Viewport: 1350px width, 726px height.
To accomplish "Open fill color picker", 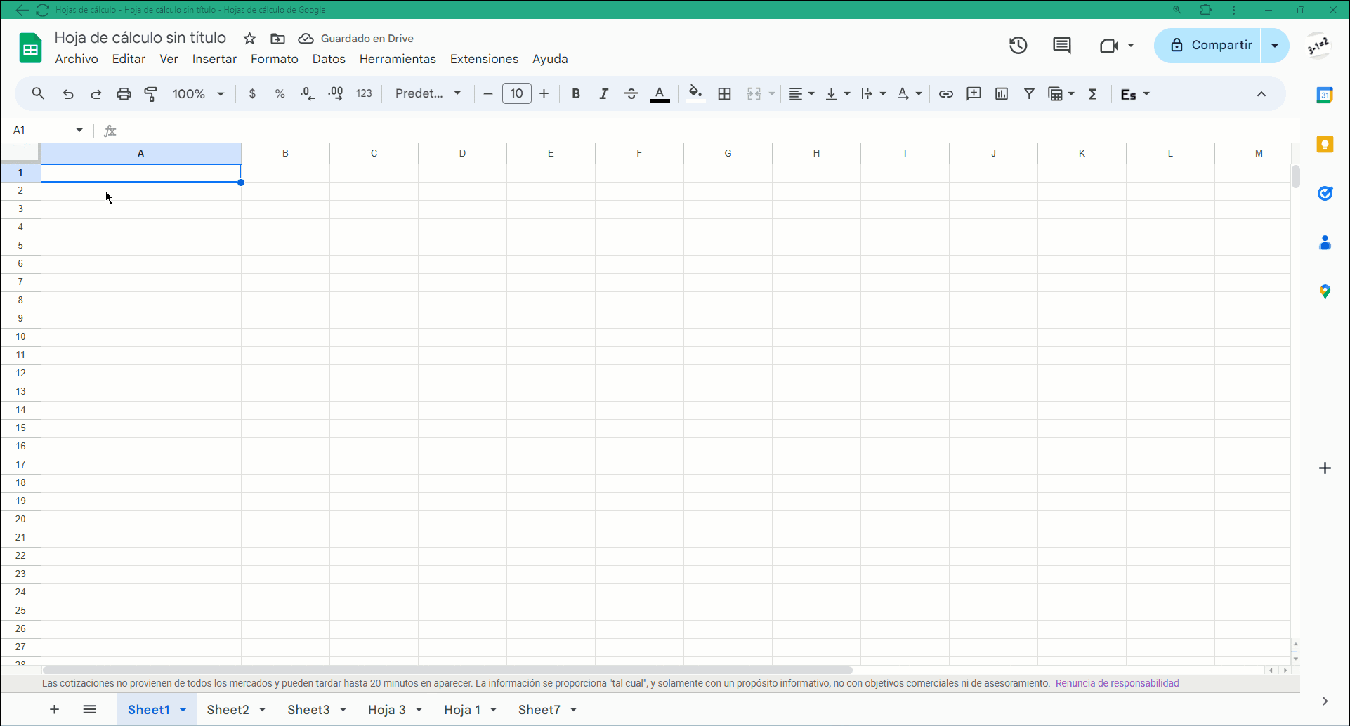I will [x=695, y=94].
